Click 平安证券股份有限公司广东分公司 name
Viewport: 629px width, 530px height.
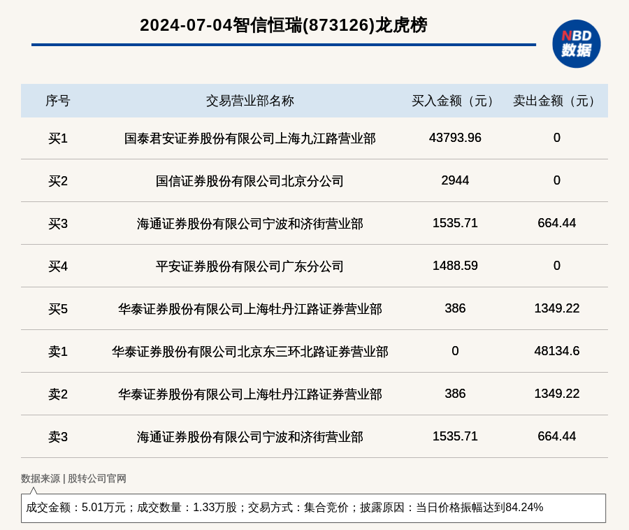click(250, 266)
